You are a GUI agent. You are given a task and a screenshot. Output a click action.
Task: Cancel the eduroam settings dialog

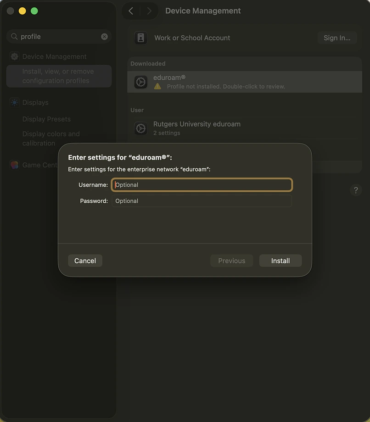(85, 261)
